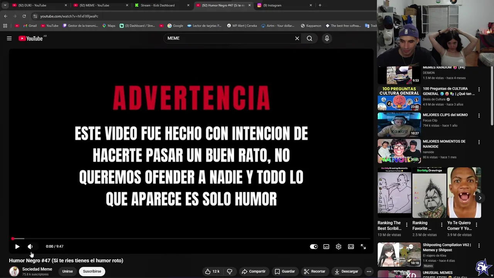Switch to Instagram tab
Viewport: 494px width, 278px height.
pos(285,5)
